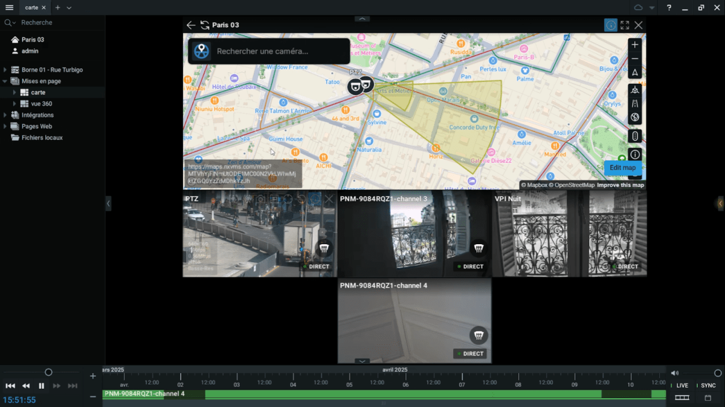Click the map compass north arrow icon
Screen dimensions: 725x407
point(634,72)
